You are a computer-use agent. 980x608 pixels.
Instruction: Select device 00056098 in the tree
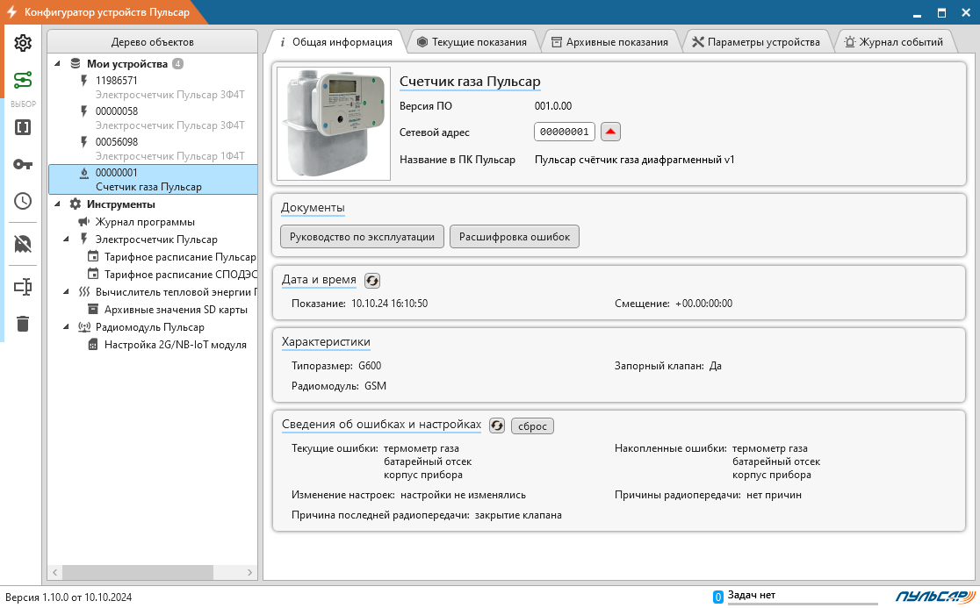click(153, 148)
